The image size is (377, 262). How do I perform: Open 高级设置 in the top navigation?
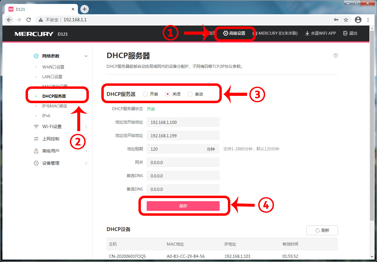click(234, 33)
